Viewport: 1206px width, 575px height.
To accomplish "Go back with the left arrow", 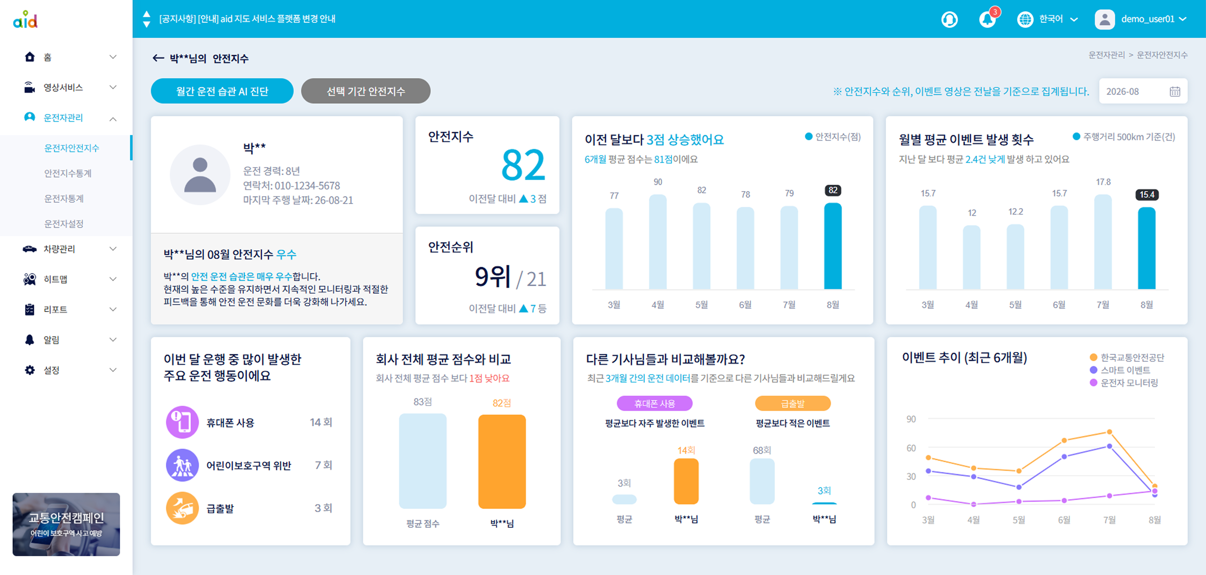I will [158, 58].
